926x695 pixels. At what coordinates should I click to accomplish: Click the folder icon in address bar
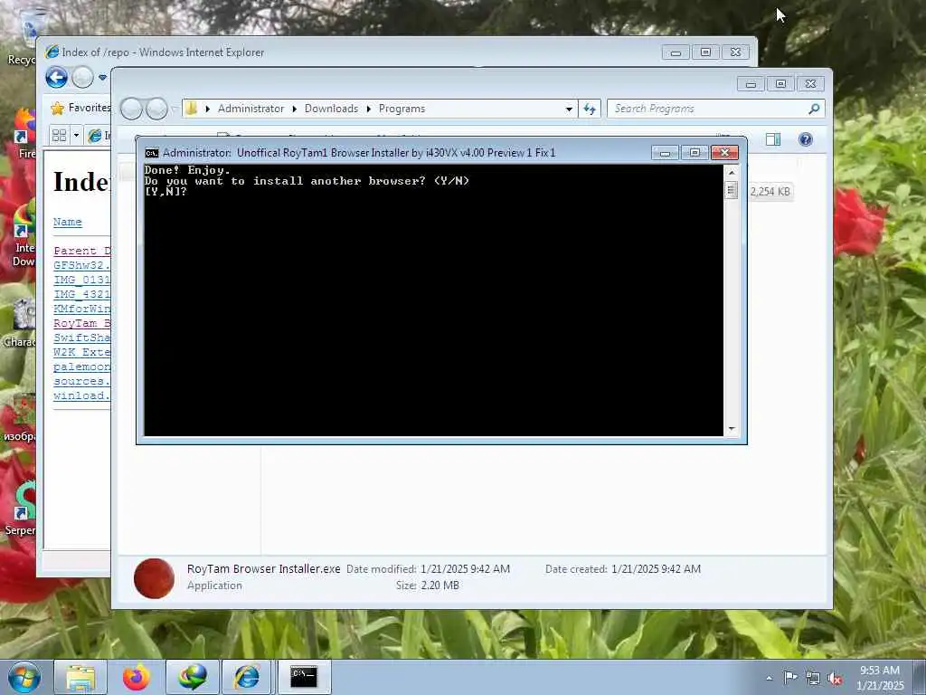(191, 109)
